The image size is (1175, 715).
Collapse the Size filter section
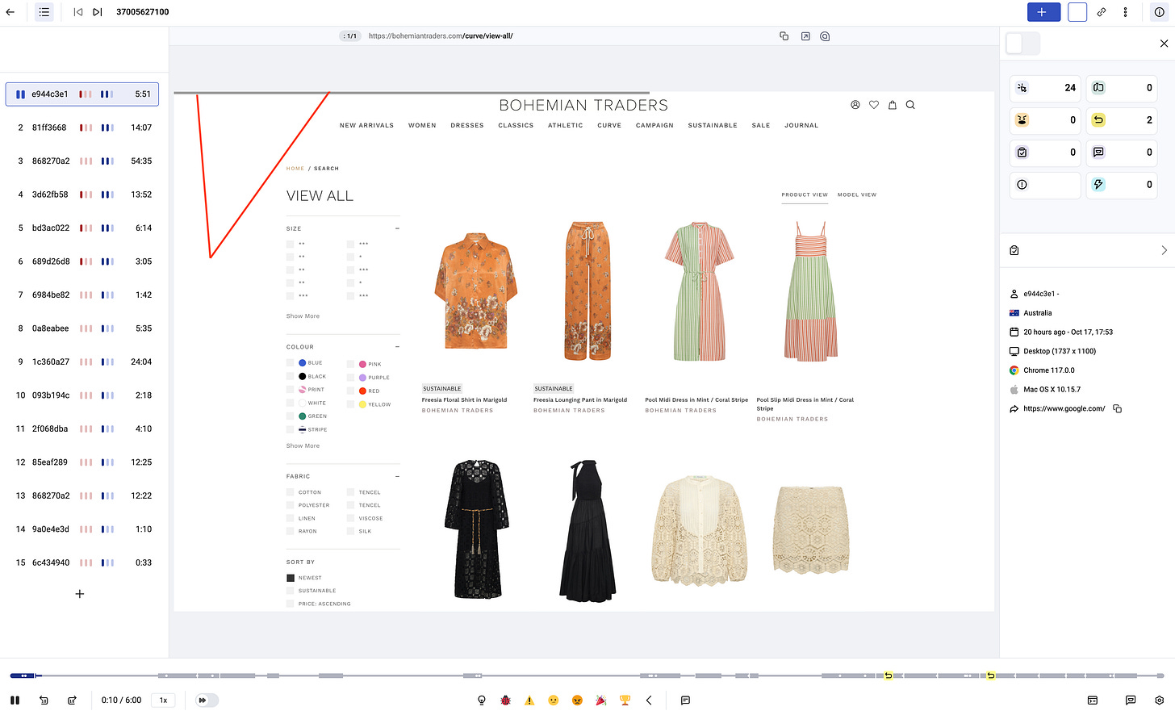397,229
